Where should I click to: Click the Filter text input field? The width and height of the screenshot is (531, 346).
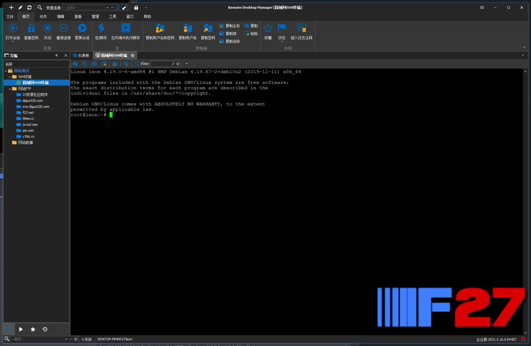161,64
